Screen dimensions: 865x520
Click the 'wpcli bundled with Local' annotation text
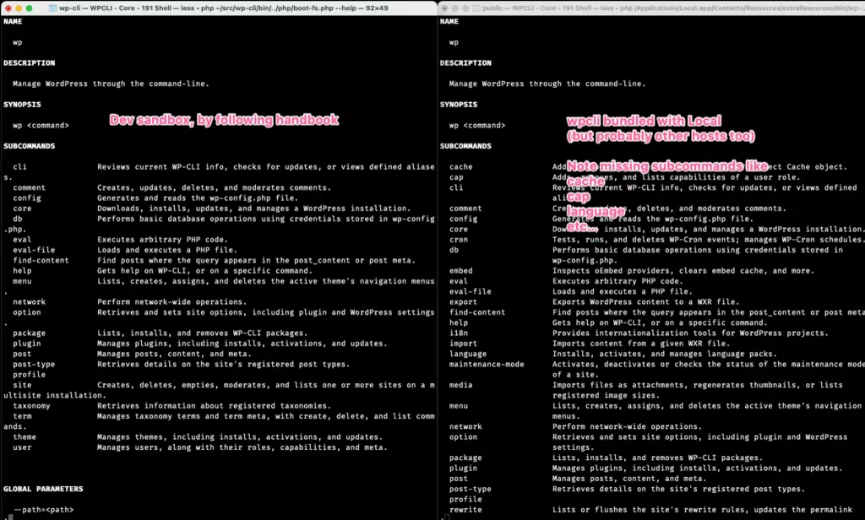click(644, 121)
